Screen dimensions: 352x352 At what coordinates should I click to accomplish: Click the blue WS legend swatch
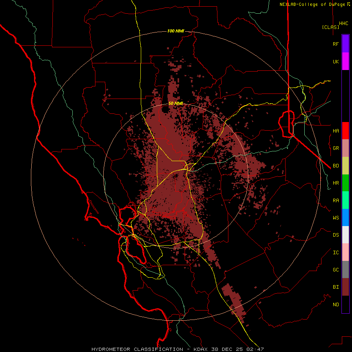[345, 217]
